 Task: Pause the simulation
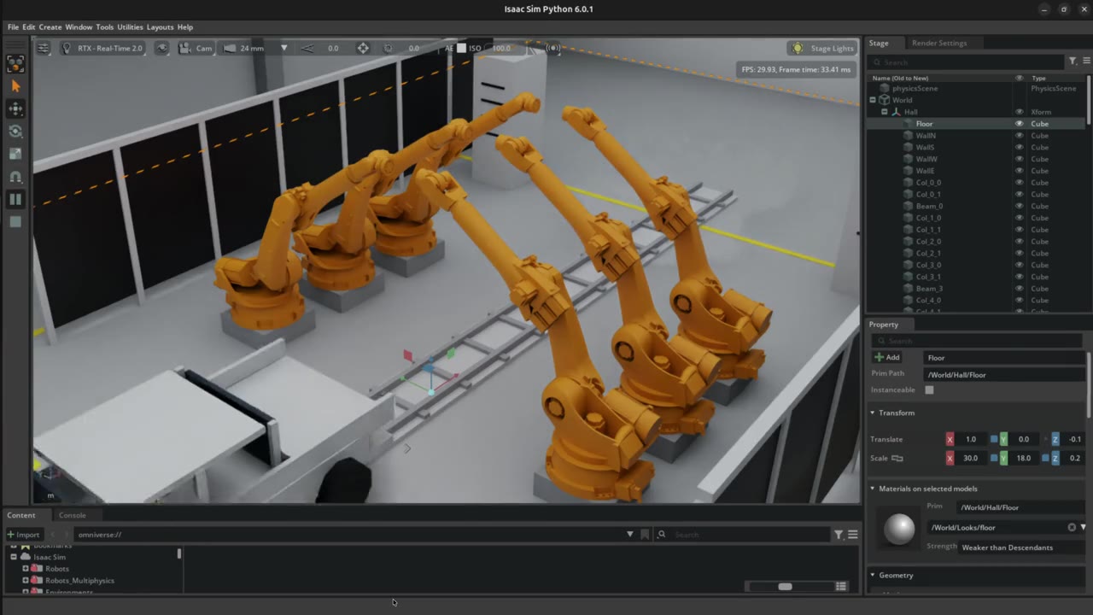tap(15, 199)
